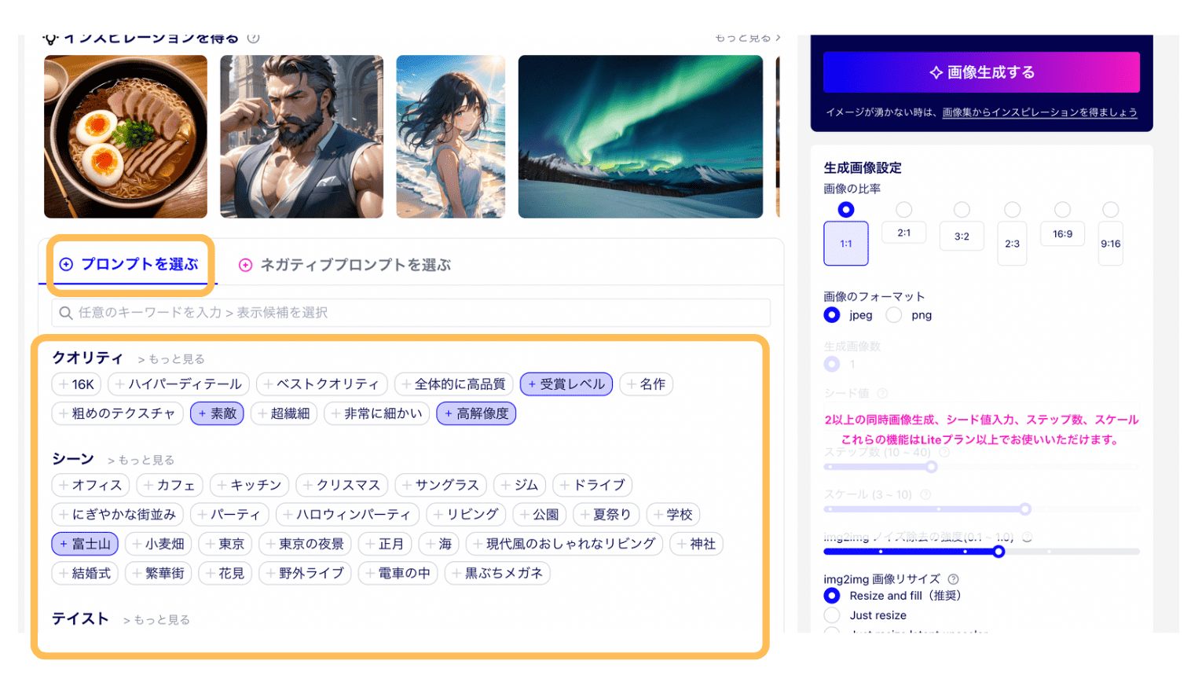1202x679 pixels.
Task: Add the 結婚式 scene tag
Action: click(85, 573)
